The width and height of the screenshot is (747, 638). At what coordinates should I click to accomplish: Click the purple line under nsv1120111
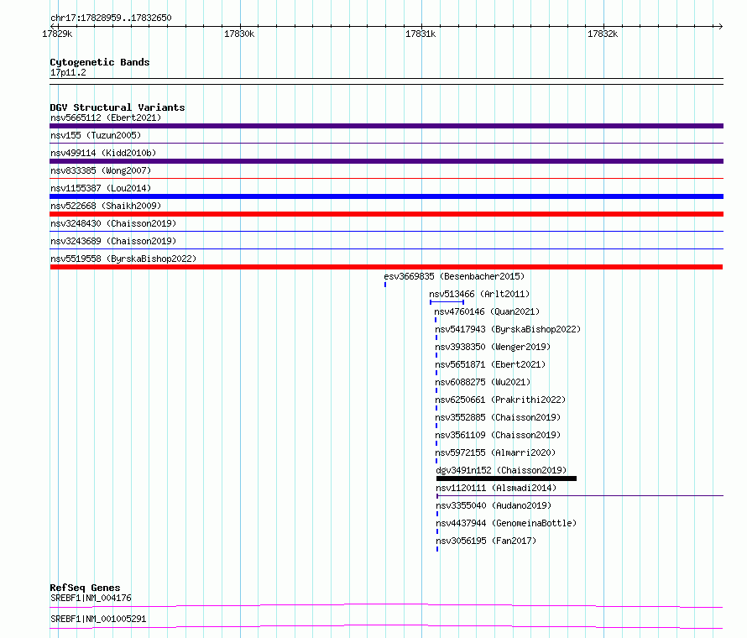(580, 496)
